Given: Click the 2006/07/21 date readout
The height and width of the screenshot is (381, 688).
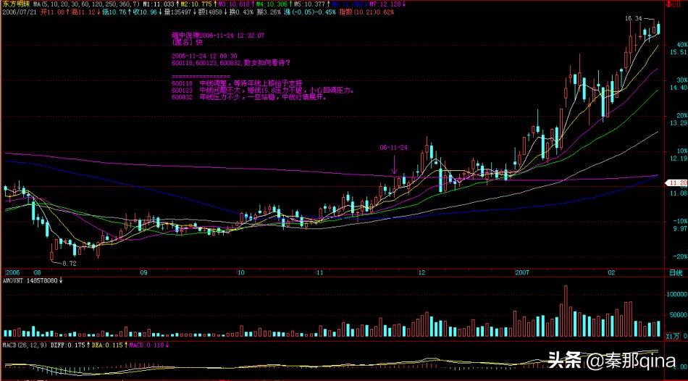Looking at the screenshot, I should 19,12.
